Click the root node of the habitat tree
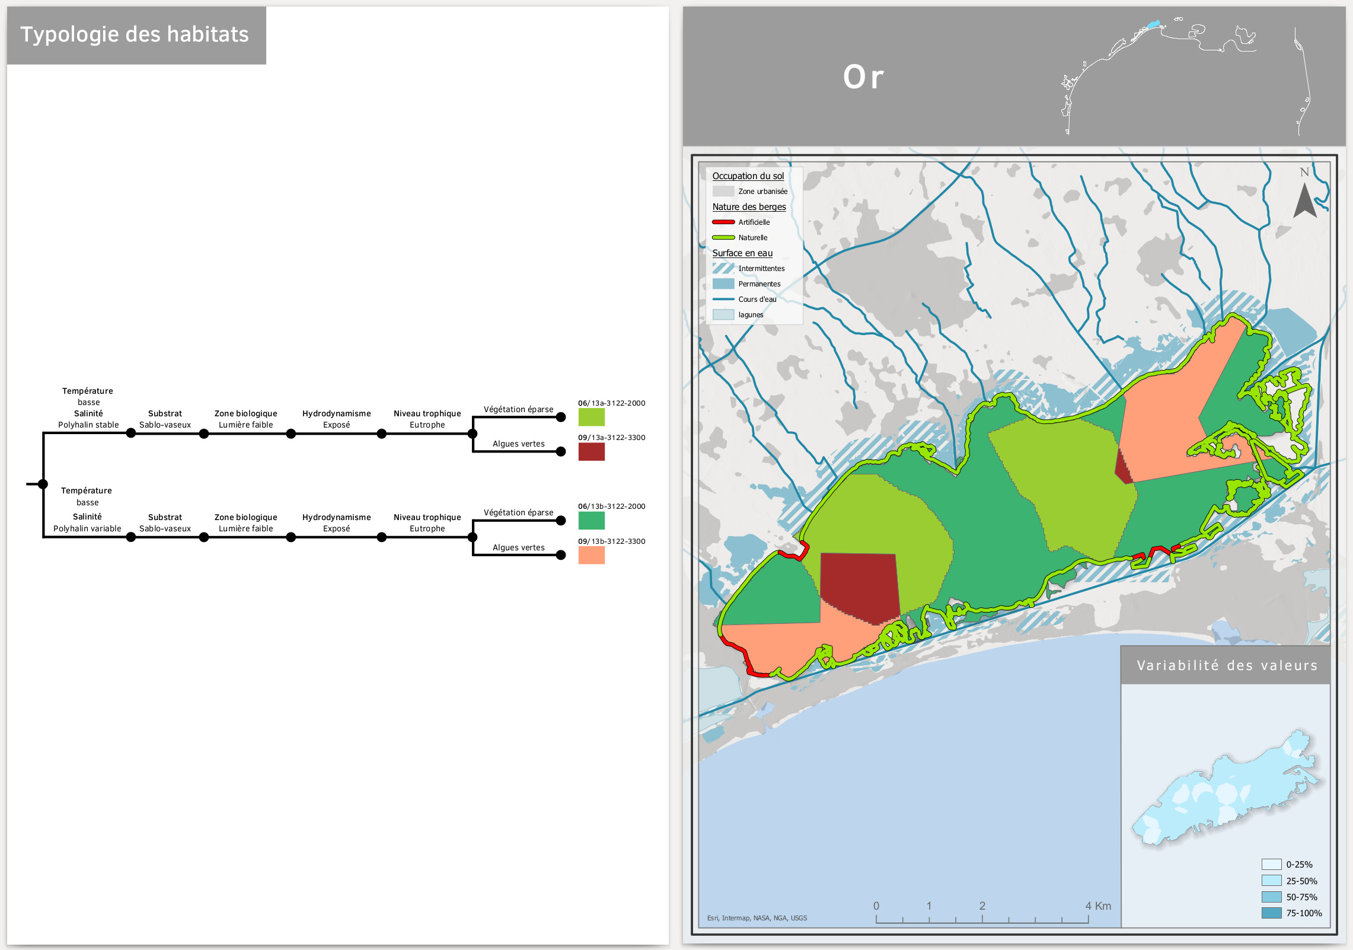This screenshot has height=950, width=1353. click(x=43, y=484)
